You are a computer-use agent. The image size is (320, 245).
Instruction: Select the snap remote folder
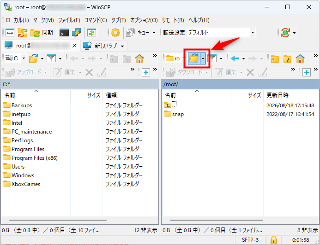174,114
